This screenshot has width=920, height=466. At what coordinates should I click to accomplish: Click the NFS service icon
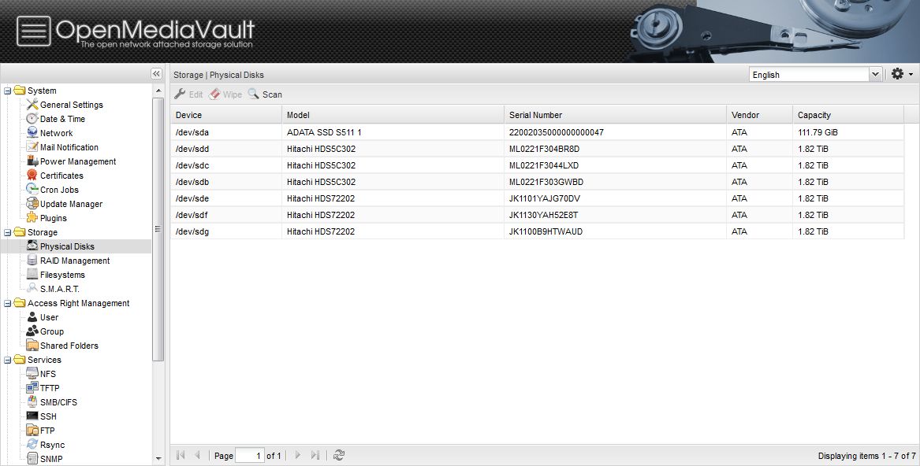pos(32,373)
